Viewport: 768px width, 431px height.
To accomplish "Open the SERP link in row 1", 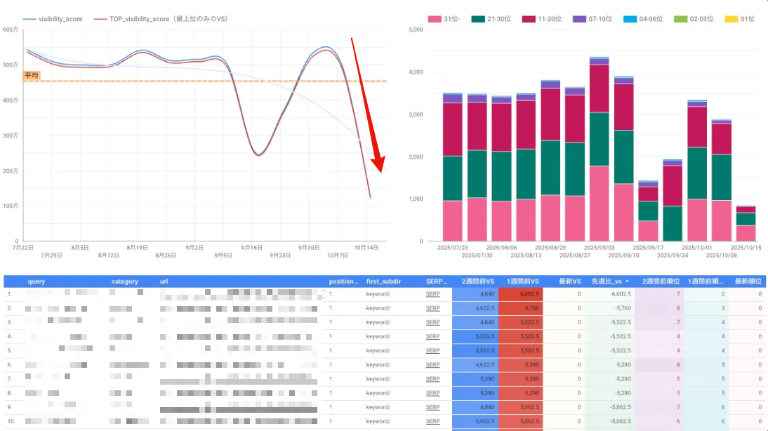I will tap(432, 294).
